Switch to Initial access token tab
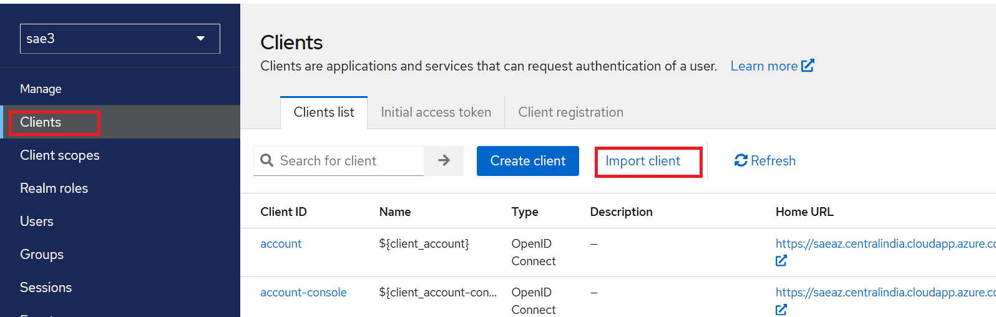The height and width of the screenshot is (317, 996). tap(436, 112)
